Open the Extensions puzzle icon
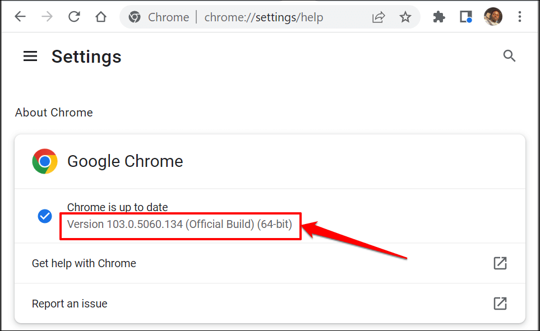The width and height of the screenshot is (540, 331). point(439,17)
